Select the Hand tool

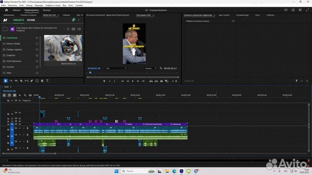(42, 81)
